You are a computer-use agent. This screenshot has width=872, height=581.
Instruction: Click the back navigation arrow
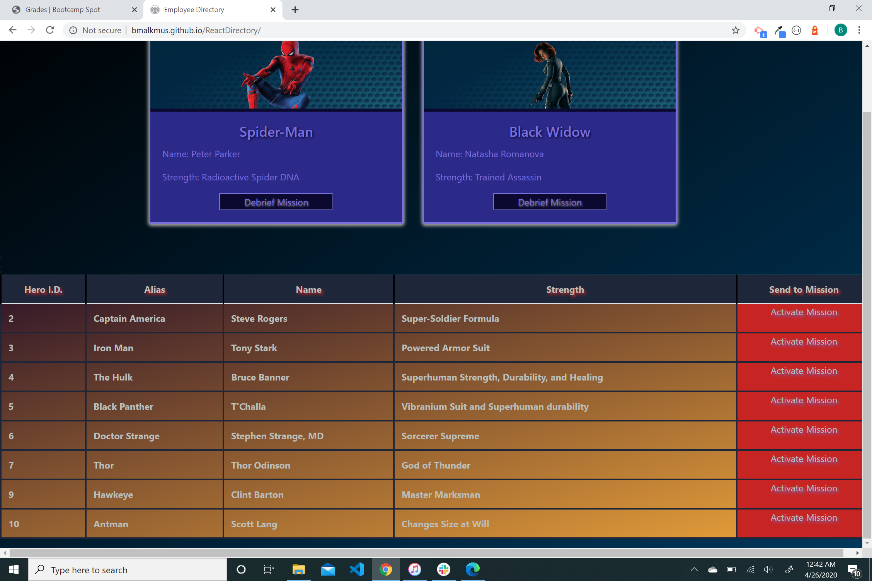13,30
